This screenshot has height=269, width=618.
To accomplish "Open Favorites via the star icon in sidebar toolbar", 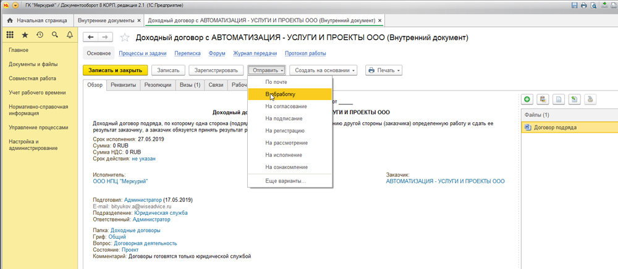I will coord(25,35).
